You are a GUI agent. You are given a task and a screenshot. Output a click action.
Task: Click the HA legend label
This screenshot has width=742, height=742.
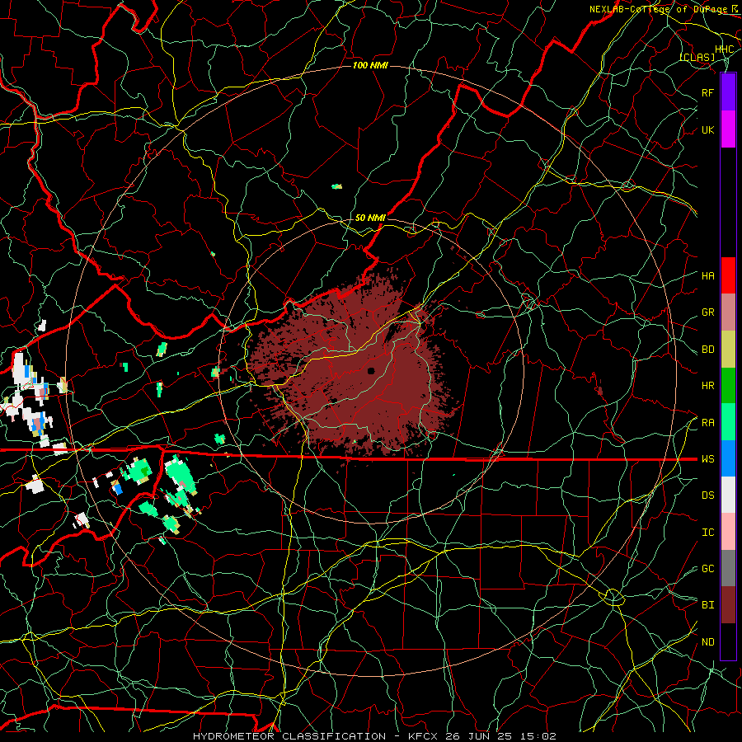coord(708,276)
